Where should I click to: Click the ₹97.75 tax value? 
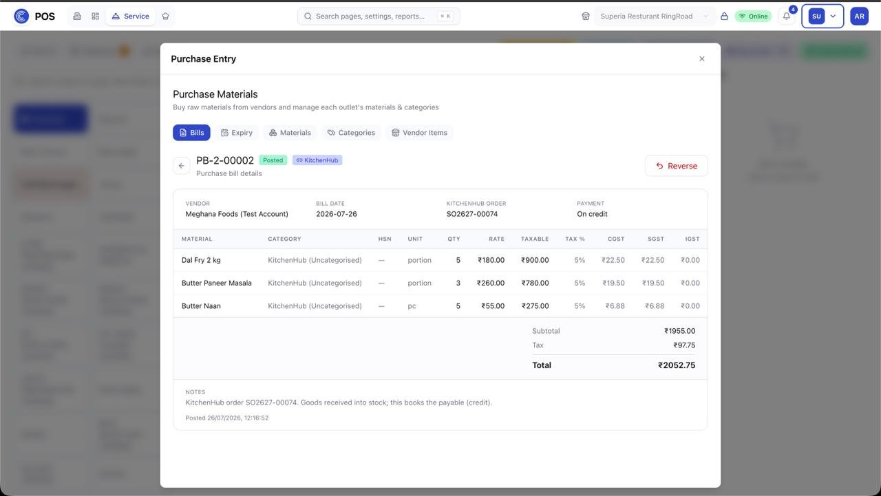pos(684,345)
